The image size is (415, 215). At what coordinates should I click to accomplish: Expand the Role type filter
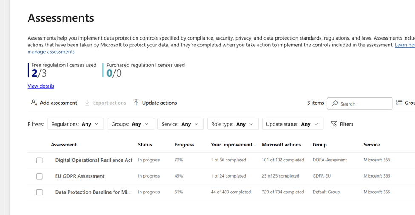232,124
